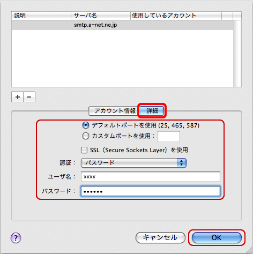Select the smtp.a-net.ne.jp server row
The width and height of the screenshot is (253, 254).
[123, 25]
